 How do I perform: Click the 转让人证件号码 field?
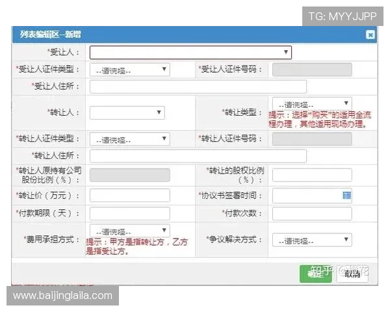312,139
